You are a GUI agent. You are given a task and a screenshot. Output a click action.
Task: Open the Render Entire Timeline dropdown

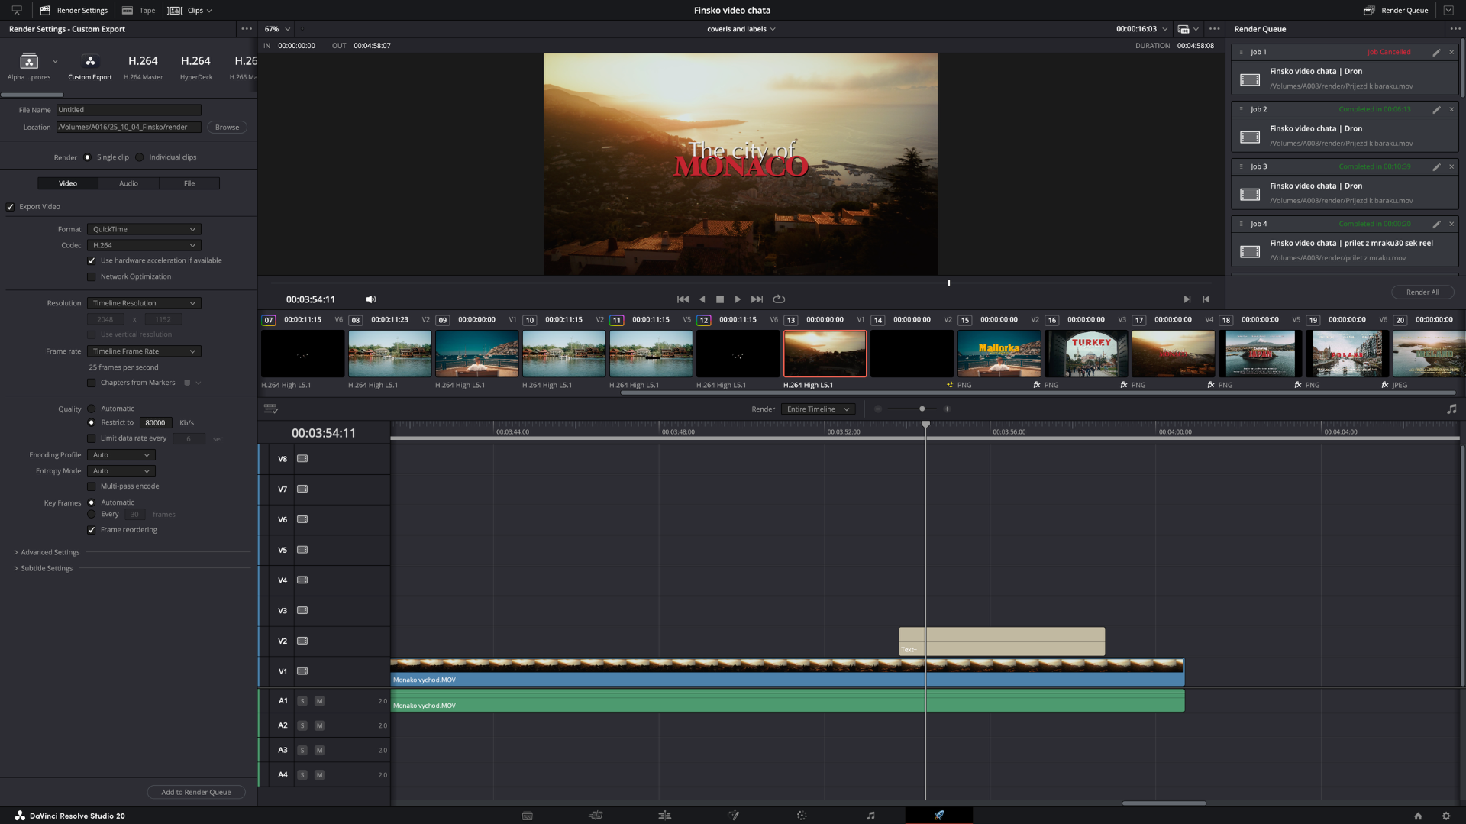click(x=817, y=409)
